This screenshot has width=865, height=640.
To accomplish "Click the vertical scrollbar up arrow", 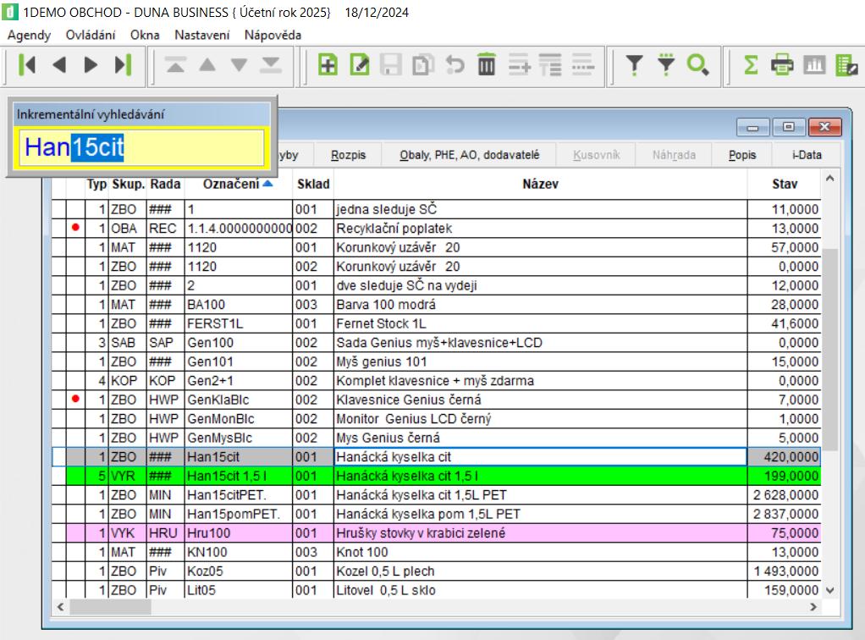I will (x=829, y=179).
